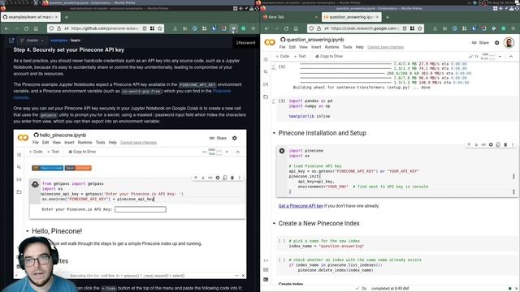Open Get a Pinecone API key link
The height and width of the screenshot is (292, 520).
(x=301, y=206)
